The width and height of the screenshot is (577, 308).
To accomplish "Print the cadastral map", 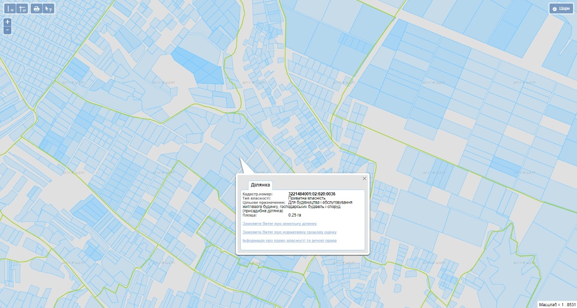I will coord(37,9).
